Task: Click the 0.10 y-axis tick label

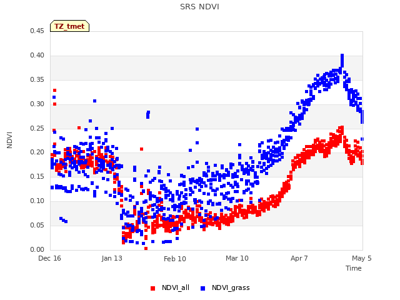Action: pos(37,201)
